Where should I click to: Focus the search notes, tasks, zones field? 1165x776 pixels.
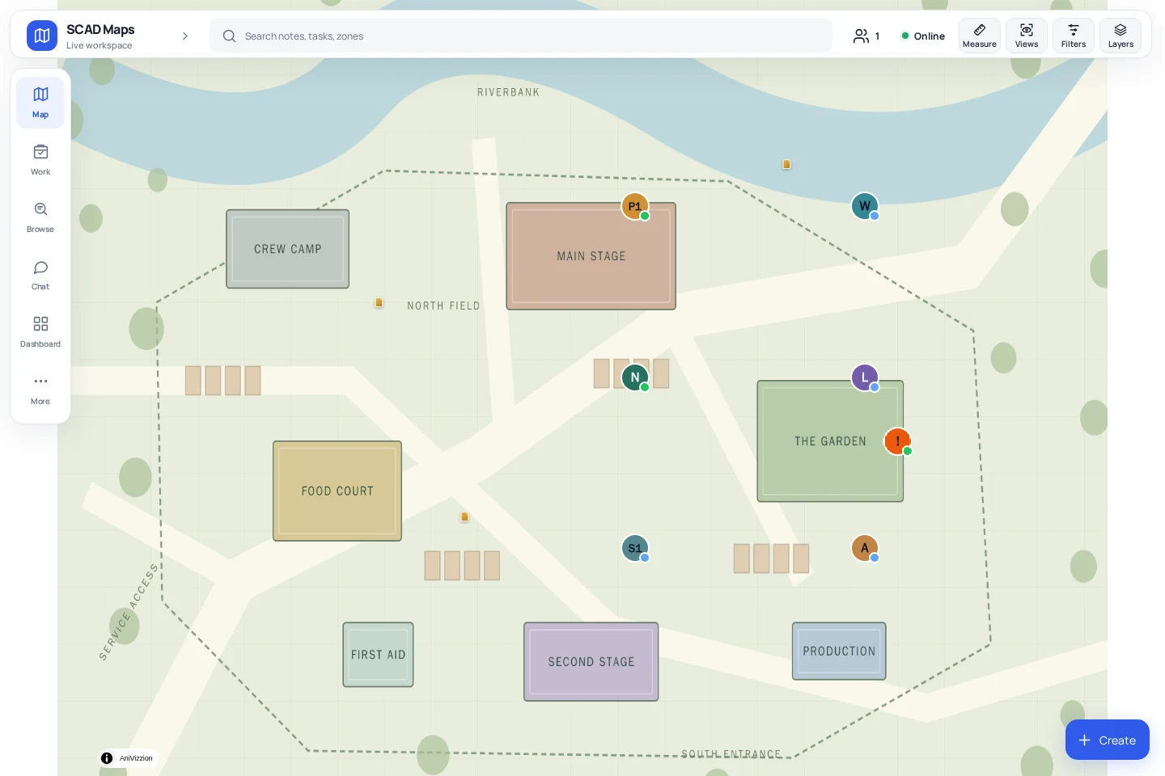(x=521, y=36)
